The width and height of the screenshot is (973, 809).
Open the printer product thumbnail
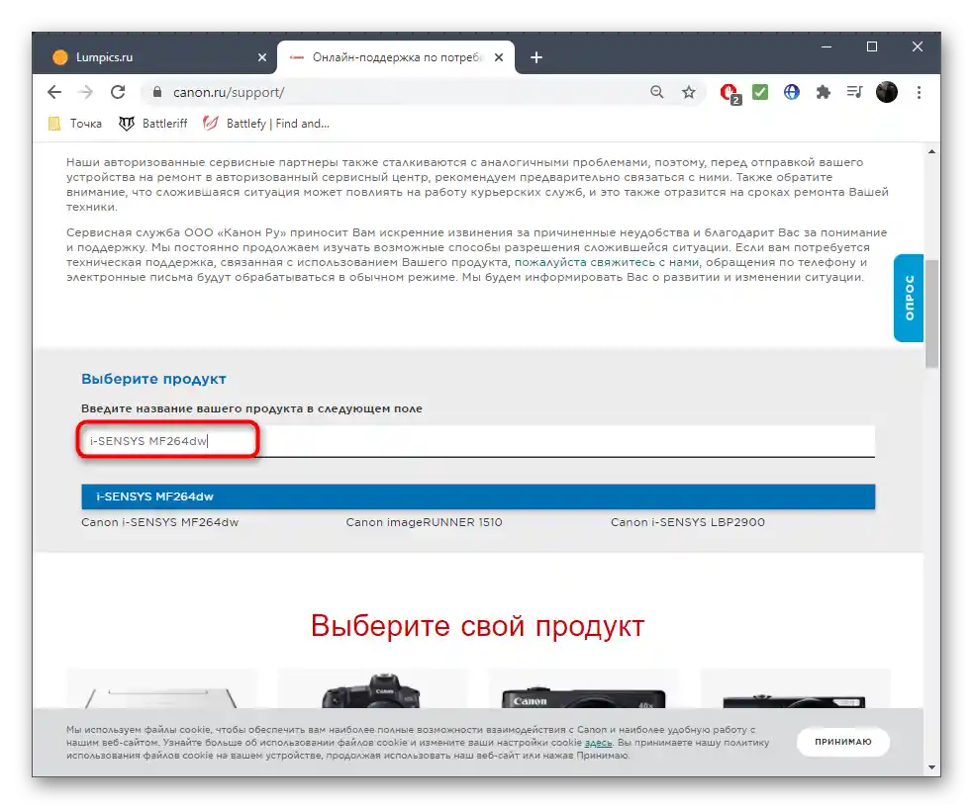click(x=160, y=689)
